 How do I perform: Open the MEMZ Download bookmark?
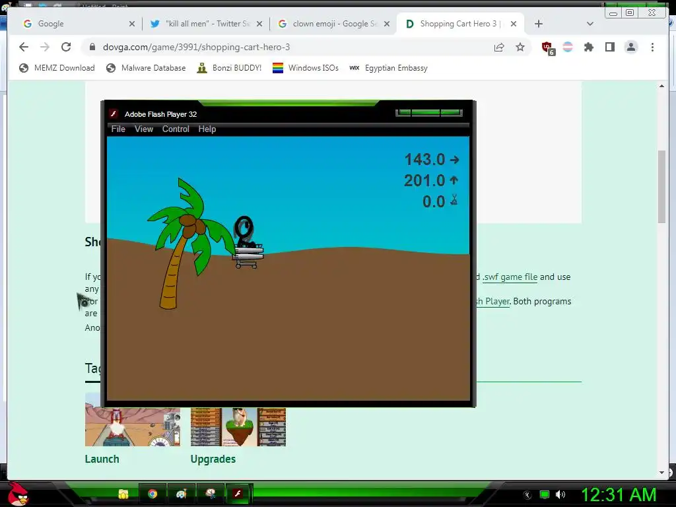pyautogui.click(x=57, y=68)
